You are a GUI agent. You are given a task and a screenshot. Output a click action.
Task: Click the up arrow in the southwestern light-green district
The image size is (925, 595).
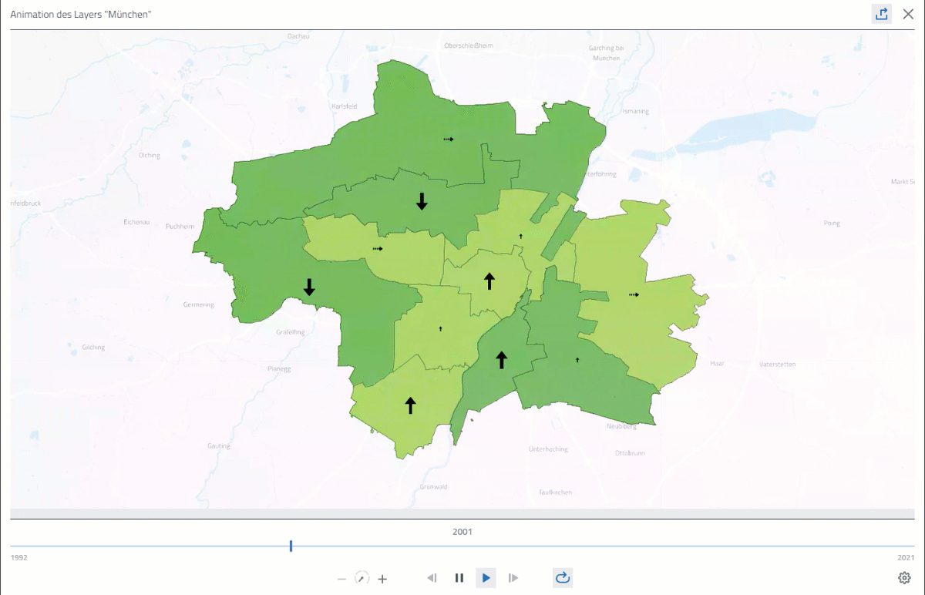[x=411, y=405]
